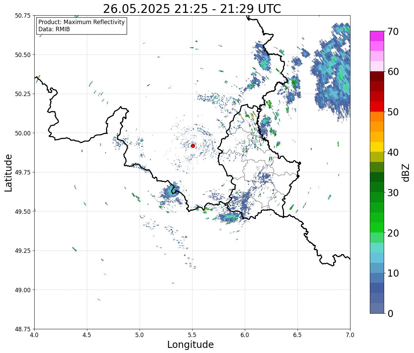Click the 'Data: RMIB' text line

point(54,30)
